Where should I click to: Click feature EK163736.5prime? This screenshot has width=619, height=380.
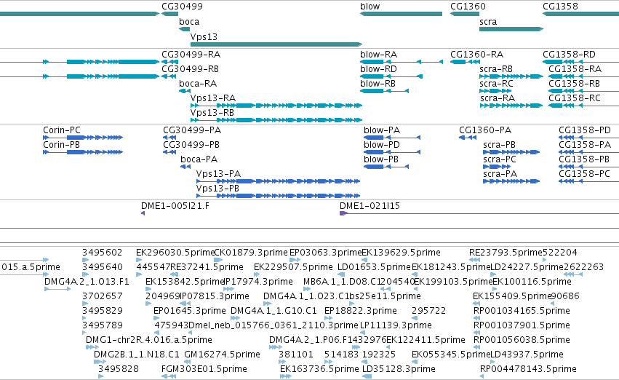pos(286,376)
